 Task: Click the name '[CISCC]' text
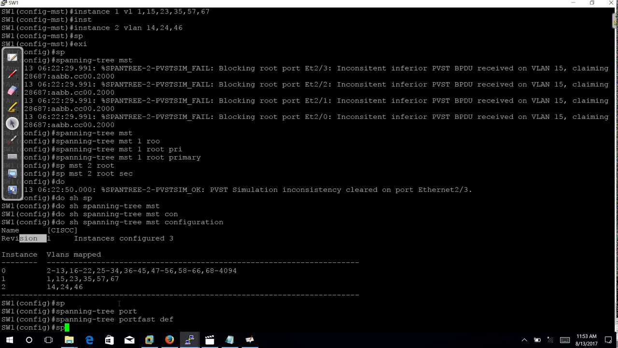click(62, 230)
